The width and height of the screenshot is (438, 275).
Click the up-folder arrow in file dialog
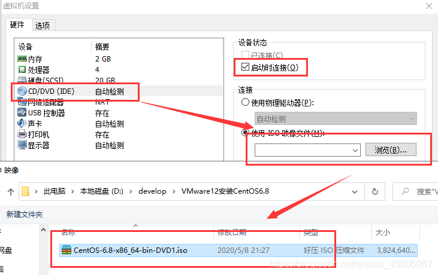[11, 191]
